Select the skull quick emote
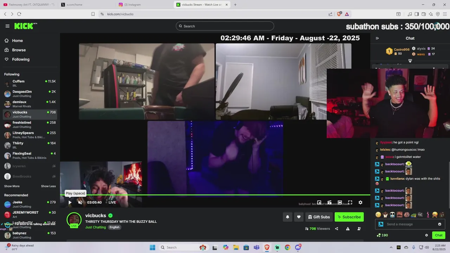Image resolution: width=450 pixels, height=253 pixels. point(392,215)
